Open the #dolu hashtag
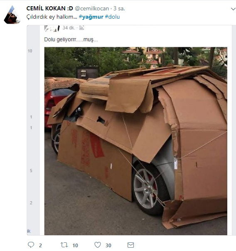 112,17
